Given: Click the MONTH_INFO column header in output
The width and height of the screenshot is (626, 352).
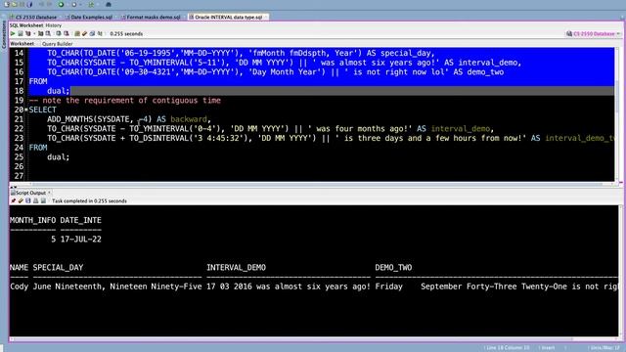Looking at the screenshot, I should [x=32, y=220].
